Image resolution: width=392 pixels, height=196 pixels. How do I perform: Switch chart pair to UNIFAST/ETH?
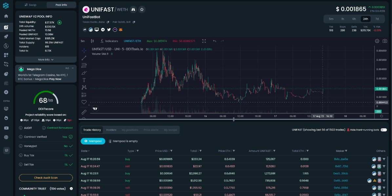coord(132,41)
